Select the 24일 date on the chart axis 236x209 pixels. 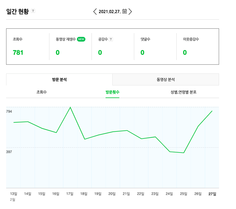point(169,194)
